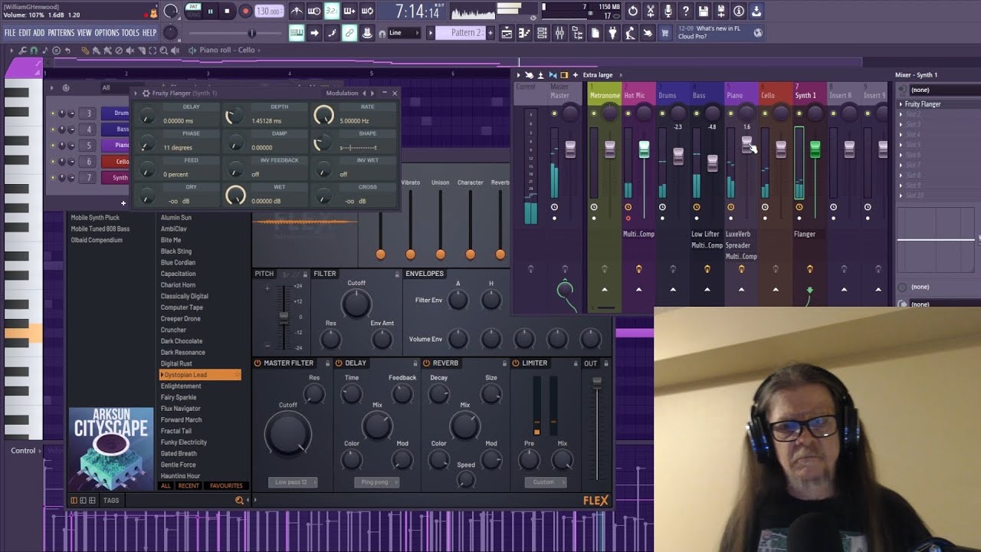Open the Ping pong delay mode dropdown
The height and width of the screenshot is (552, 981).
376,482
